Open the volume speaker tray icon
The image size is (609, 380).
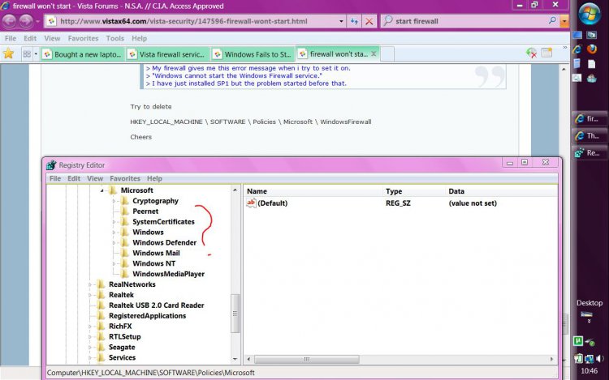(600, 358)
